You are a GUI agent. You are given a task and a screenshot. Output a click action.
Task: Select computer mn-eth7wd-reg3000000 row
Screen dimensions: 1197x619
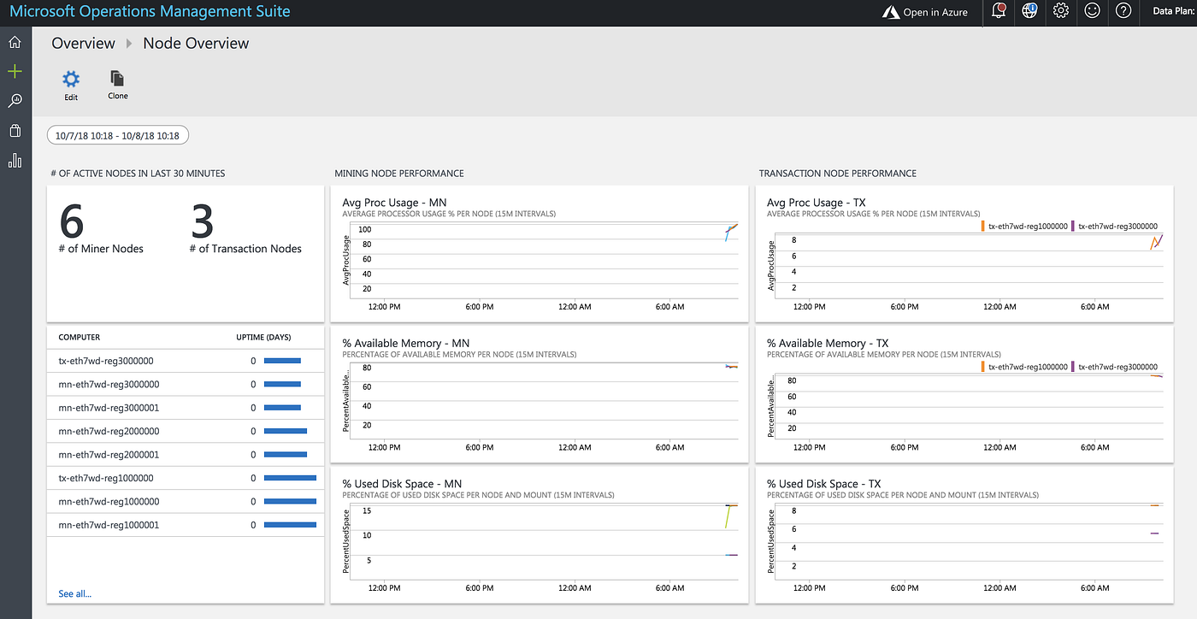point(186,384)
